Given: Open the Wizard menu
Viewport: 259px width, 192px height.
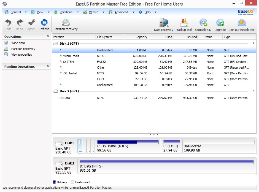Looking at the screenshot, I should click(93, 12).
